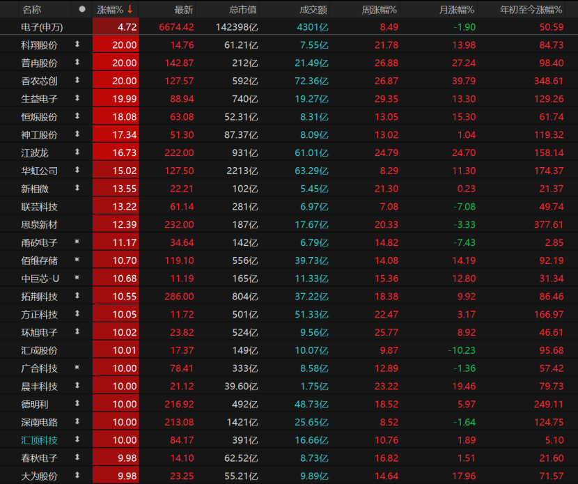The image size is (578, 484).
Task: Click the 名称 column header
Action: [x=31, y=10]
